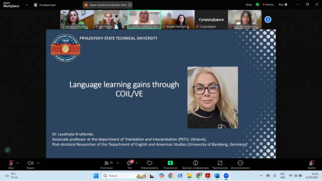Open the Отреагировать reactions menu
This screenshot has width=322, height=181.
click(x=149, y=164)
